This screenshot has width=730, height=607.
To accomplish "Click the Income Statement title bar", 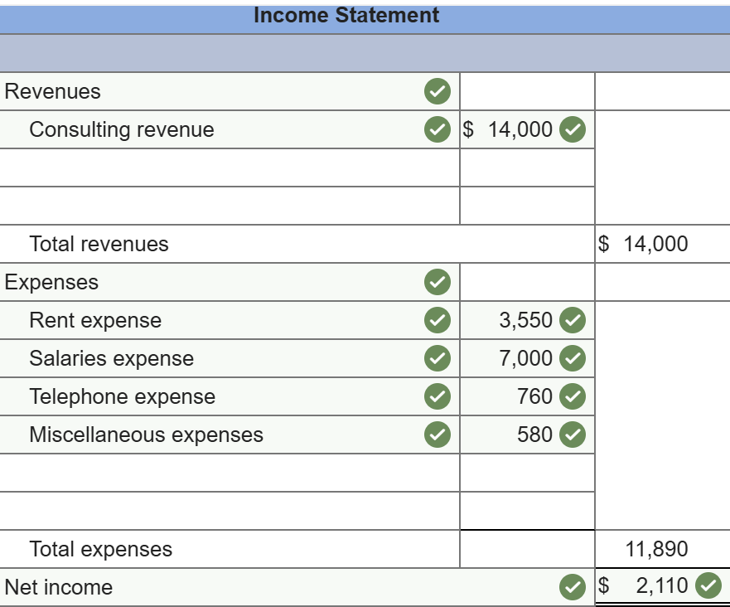I will click(x=346, y=15).
